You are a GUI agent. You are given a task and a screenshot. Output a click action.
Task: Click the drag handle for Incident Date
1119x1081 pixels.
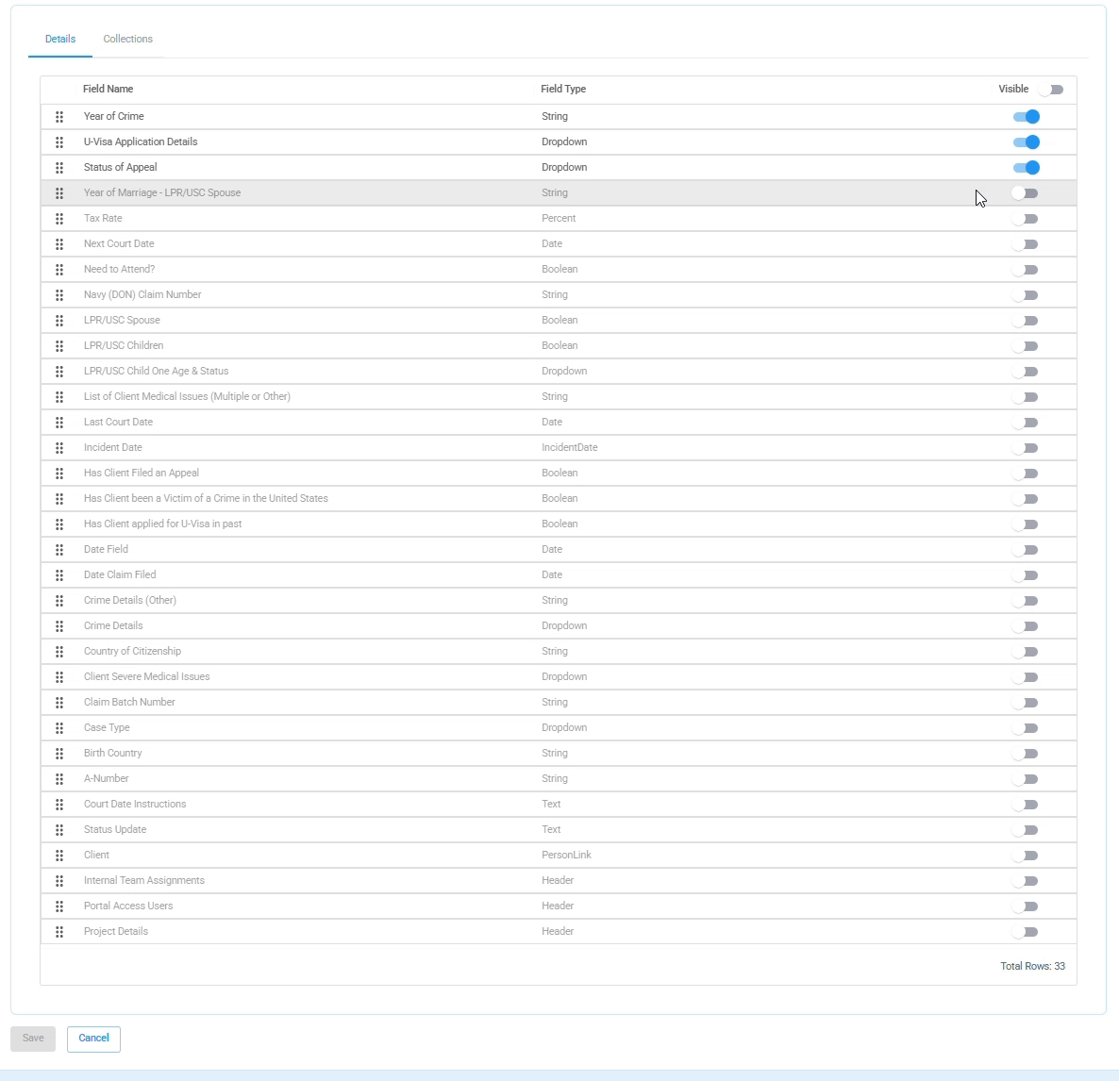point(59,448)
